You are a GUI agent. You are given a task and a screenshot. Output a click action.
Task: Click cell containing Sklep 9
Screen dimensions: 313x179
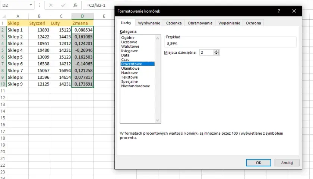click(x=18, y=84)
